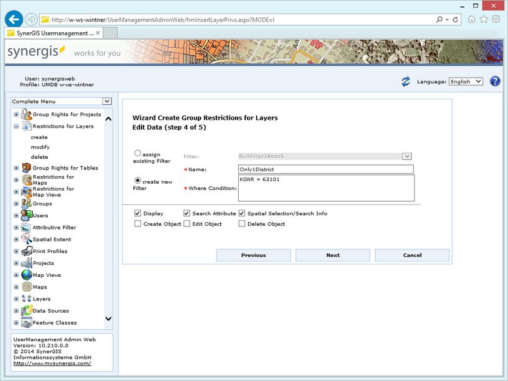The width and height of the screenshot is (508, 381).
Task: Disable the Search Attribute checkbox
Action: [186, 213]
